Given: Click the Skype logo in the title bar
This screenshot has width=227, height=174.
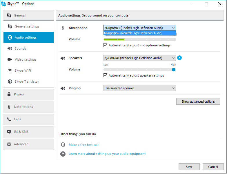Looking at the screenshot, I should (3, 4).
